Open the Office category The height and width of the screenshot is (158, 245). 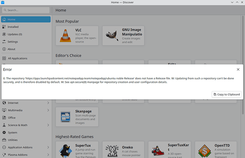pos(26,118)
